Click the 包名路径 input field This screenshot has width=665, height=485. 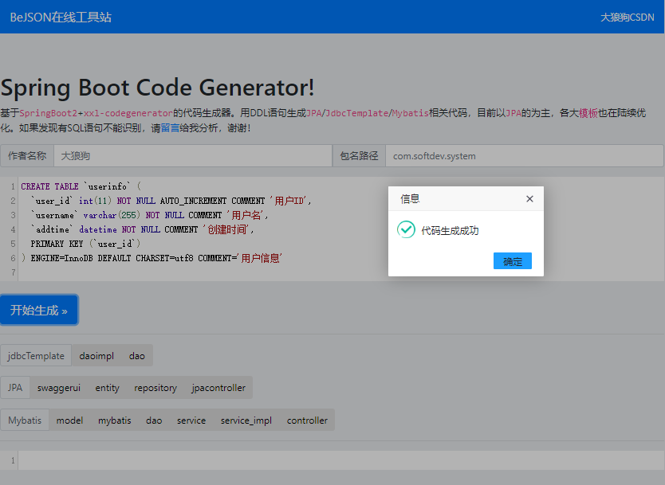[524, 156]
